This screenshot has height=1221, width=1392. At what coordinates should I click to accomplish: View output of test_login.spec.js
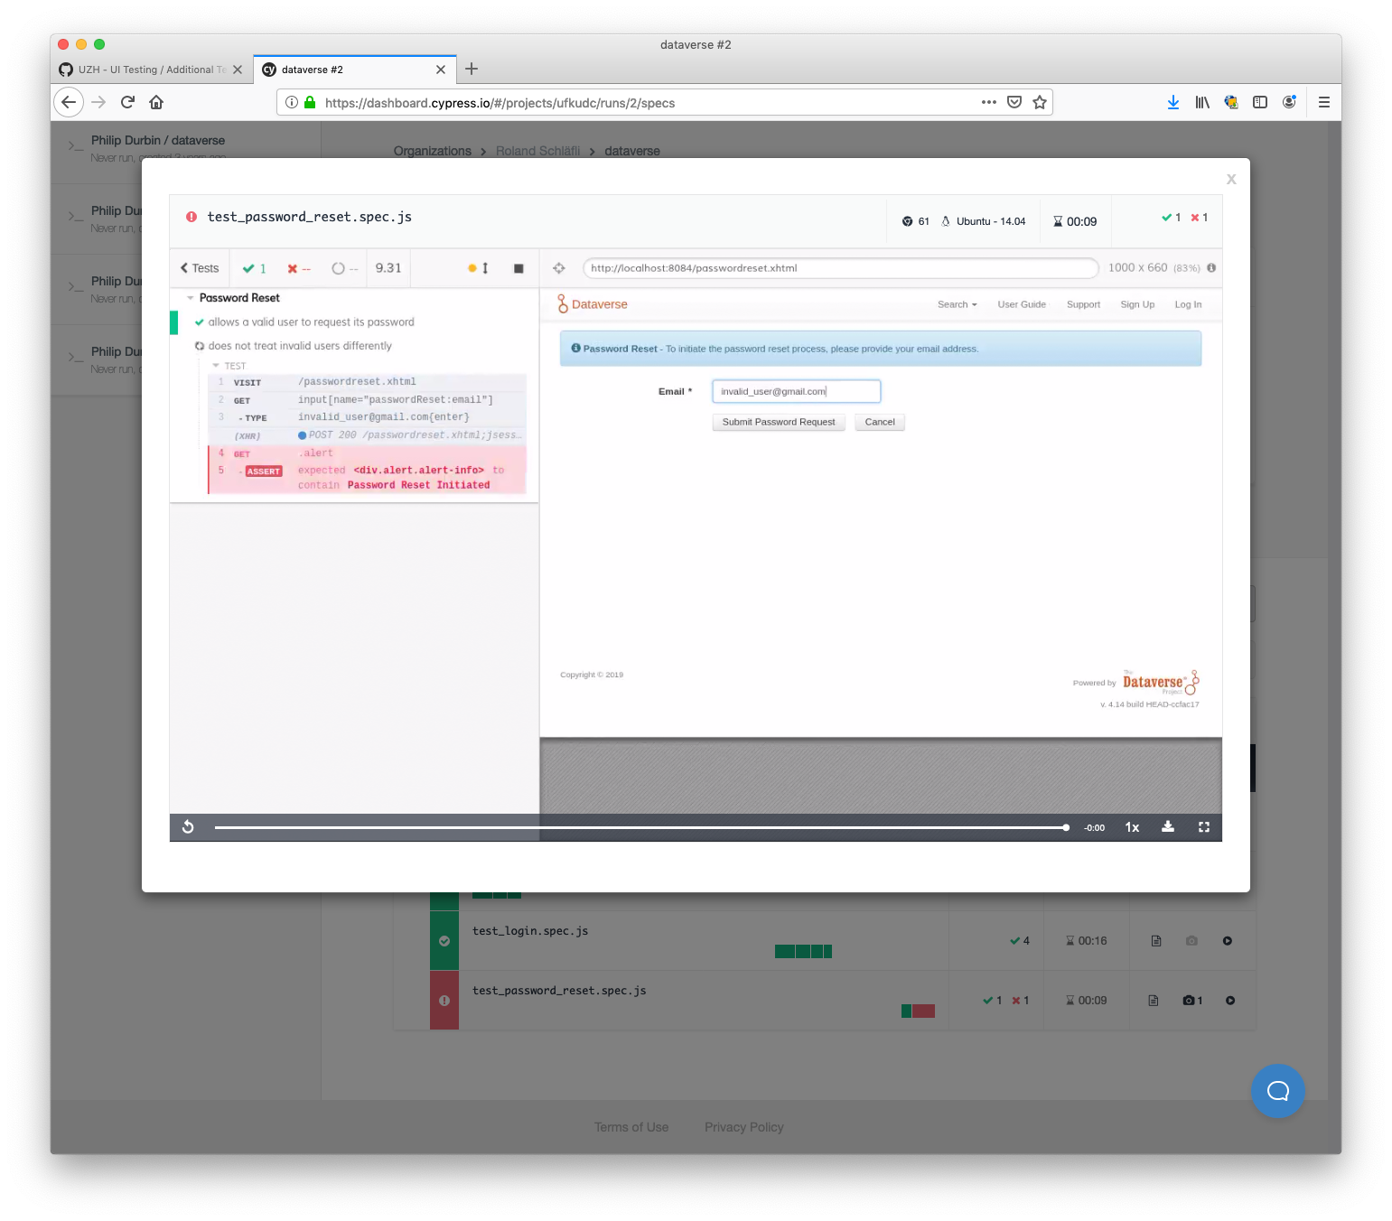(x=1156, y=941)
